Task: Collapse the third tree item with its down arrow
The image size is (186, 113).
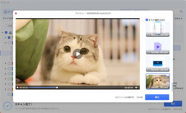Action: pos(6,43)
